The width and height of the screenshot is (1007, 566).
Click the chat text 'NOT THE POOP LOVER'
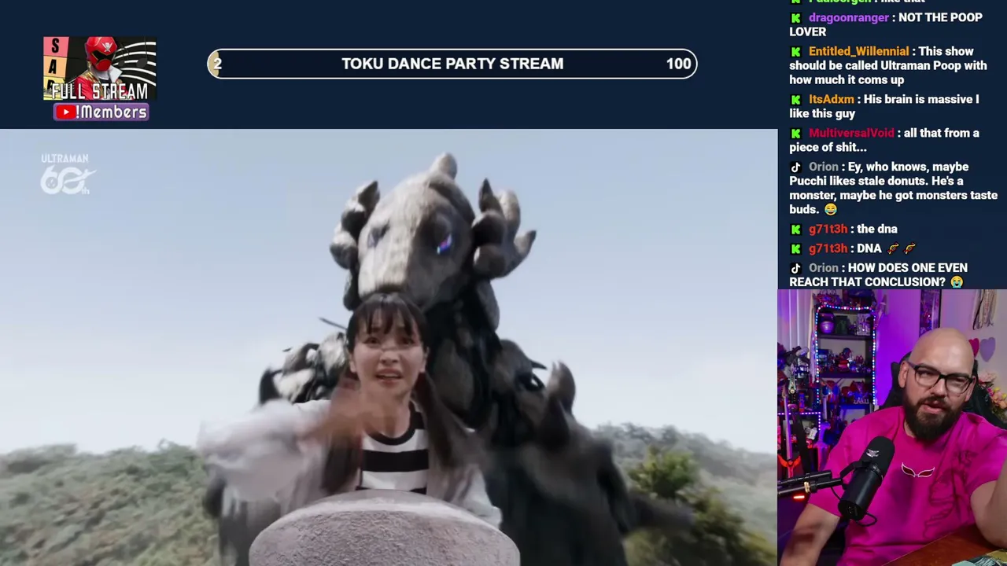pyautogui.click(x=886, y=24)
